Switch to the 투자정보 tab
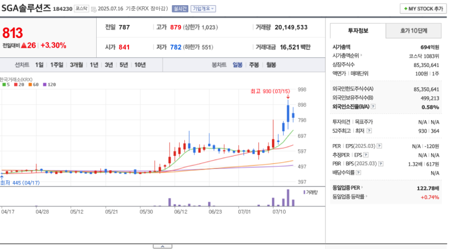Image resolution: width=455 pixels, height=249 pixels. pos(358,31)
